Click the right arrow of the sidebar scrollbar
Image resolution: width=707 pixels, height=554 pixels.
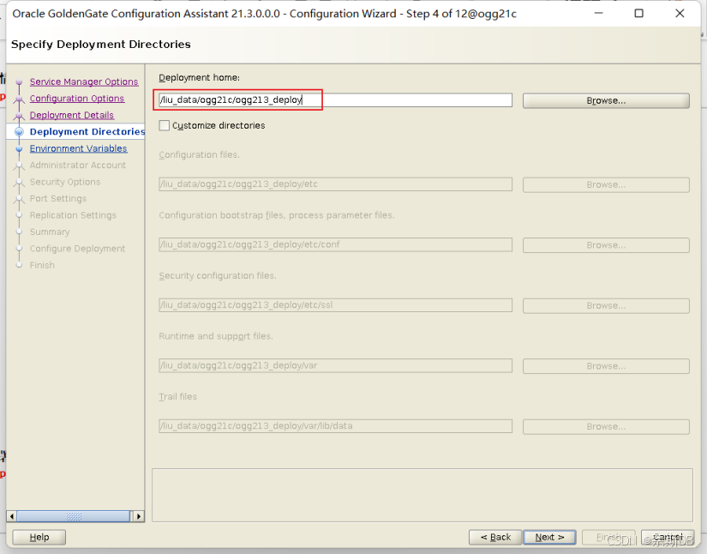tap(139, 516)
